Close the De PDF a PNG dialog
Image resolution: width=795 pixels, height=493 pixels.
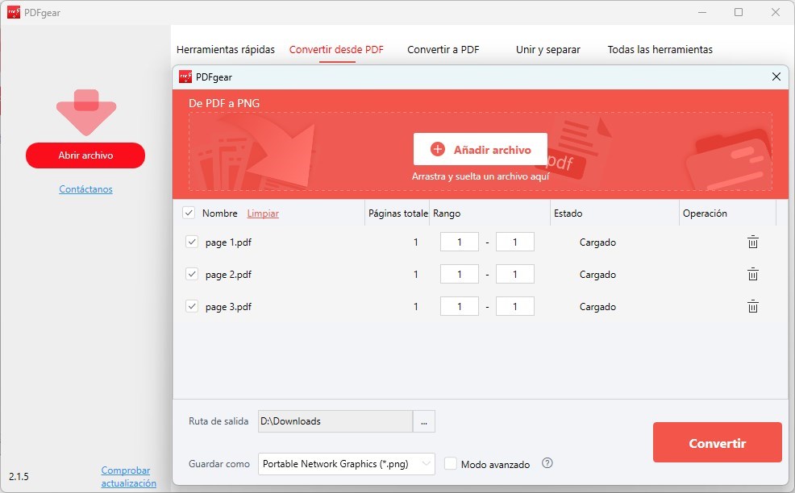[776, 77]
